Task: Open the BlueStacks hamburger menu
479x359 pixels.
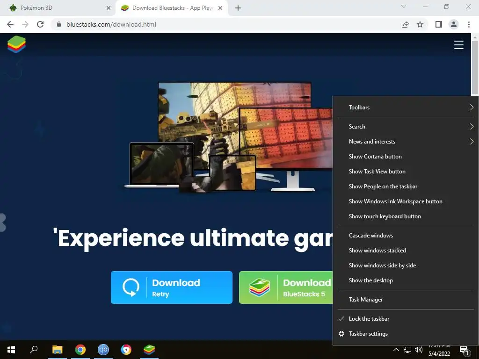Action: tap(458, 45)
